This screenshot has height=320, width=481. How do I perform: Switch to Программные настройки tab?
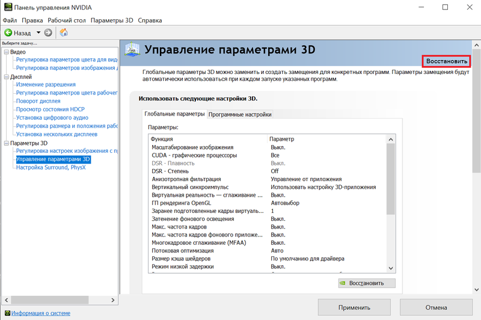[240, 114]
